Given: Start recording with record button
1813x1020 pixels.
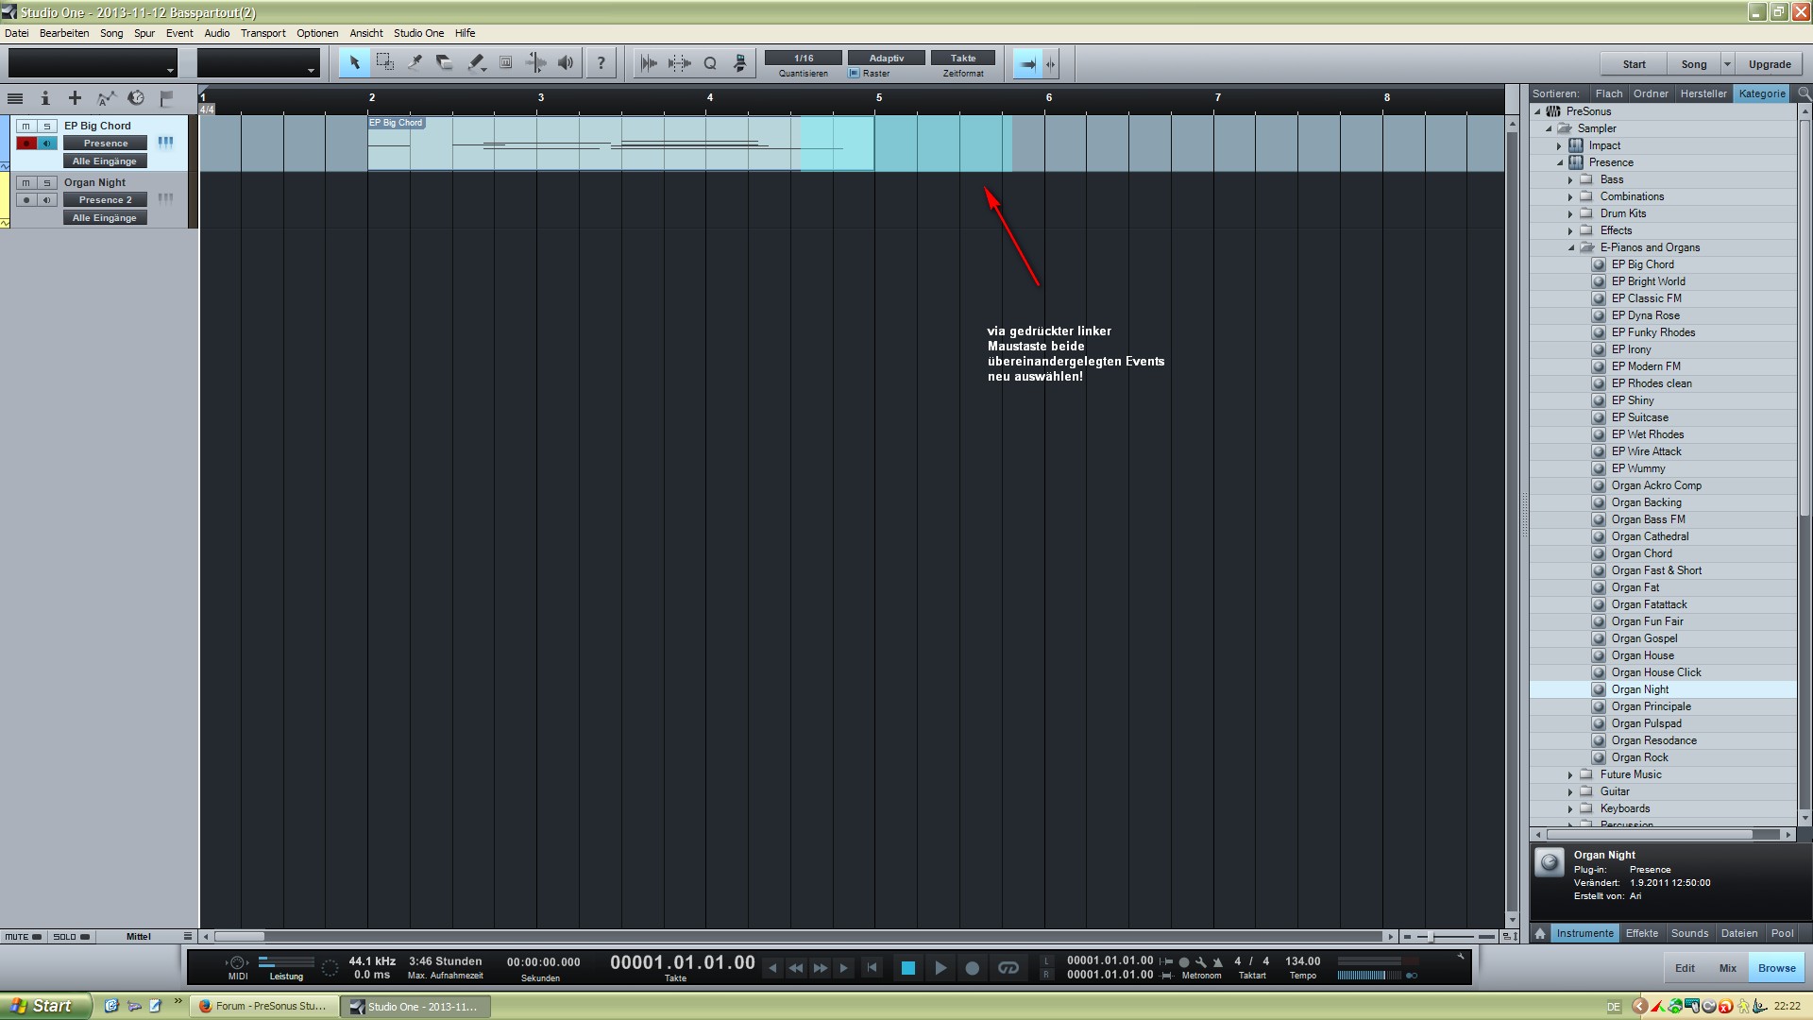Looking at the screenshot, I should pyautogui.click(x=972, y=968).
